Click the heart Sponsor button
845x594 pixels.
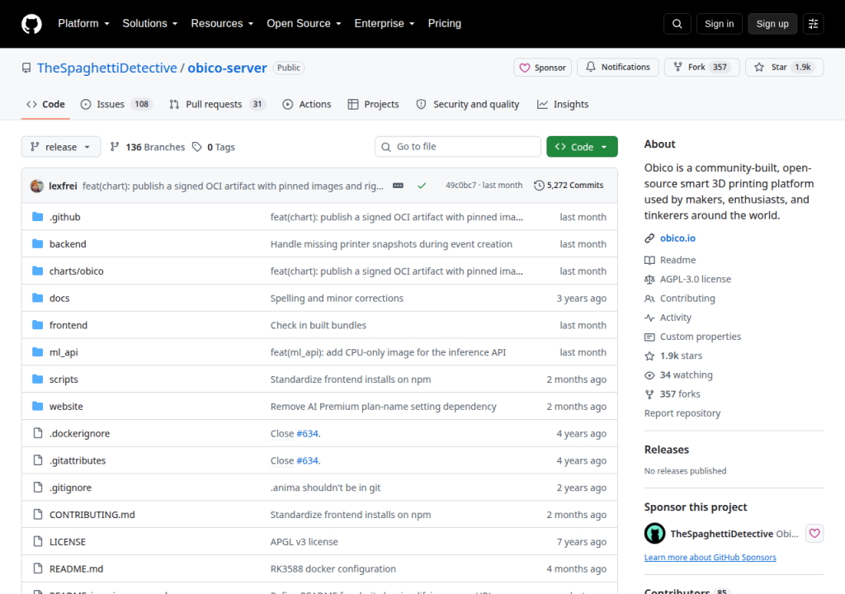coord(542,68)
